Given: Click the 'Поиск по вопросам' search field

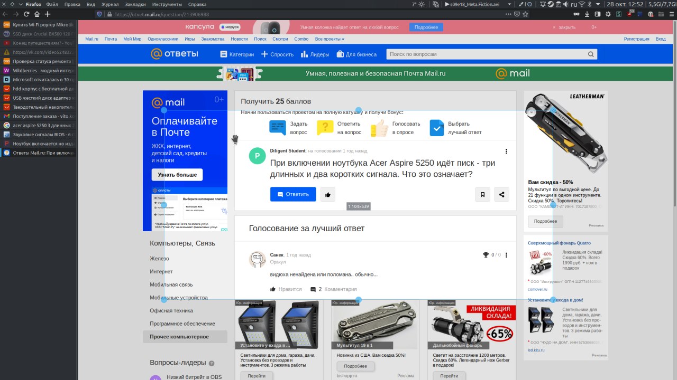Looking at the screenshot, I should (486, 54).
